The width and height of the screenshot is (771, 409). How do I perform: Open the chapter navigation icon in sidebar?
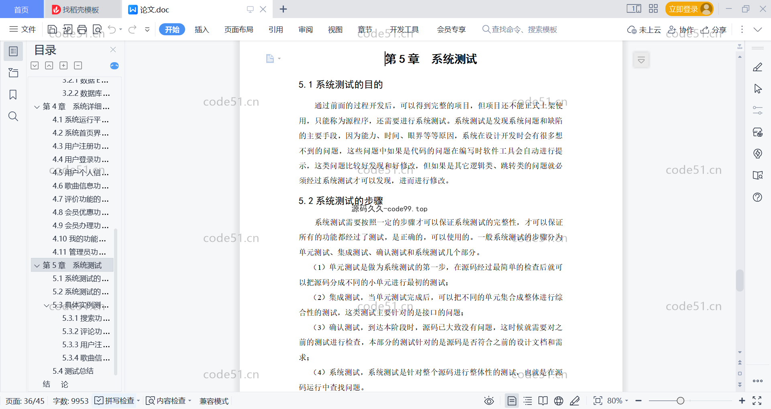pyautogui.click(x=13, y=73)
